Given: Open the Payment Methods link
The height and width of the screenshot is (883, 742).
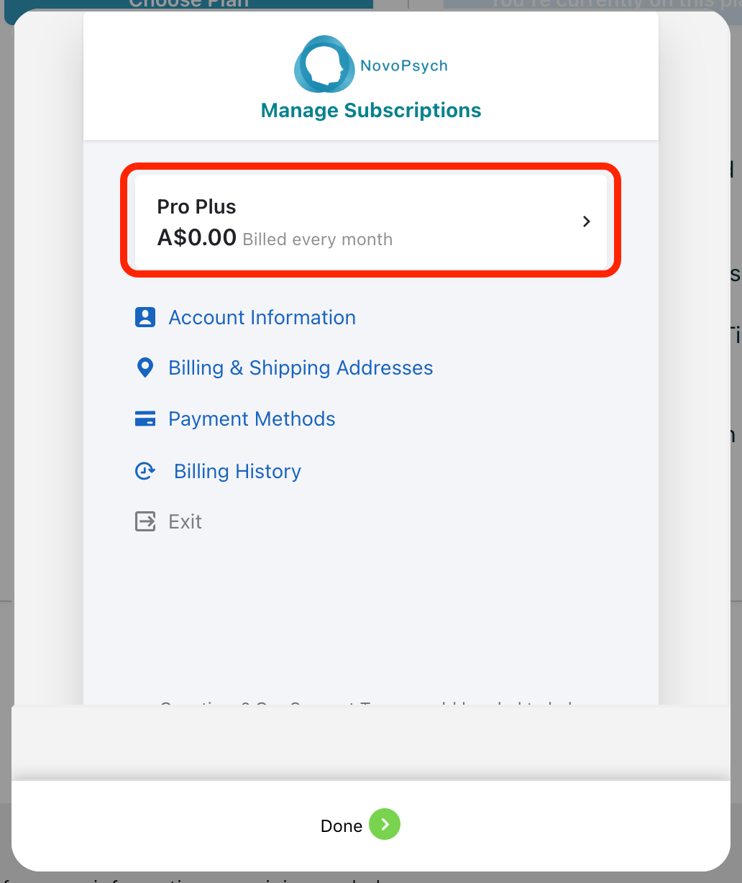Looking at the screenshot, I should pos(252,419).
